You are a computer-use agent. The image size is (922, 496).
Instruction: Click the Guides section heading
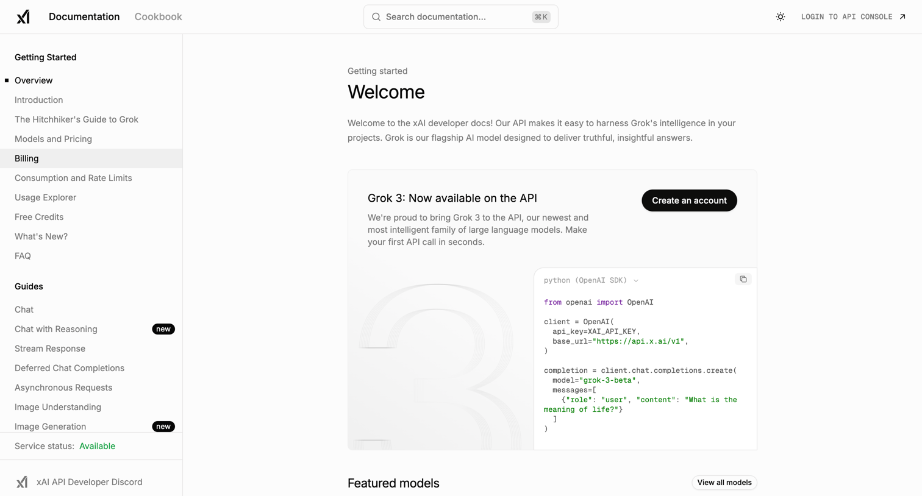click(x=29, y=286)
